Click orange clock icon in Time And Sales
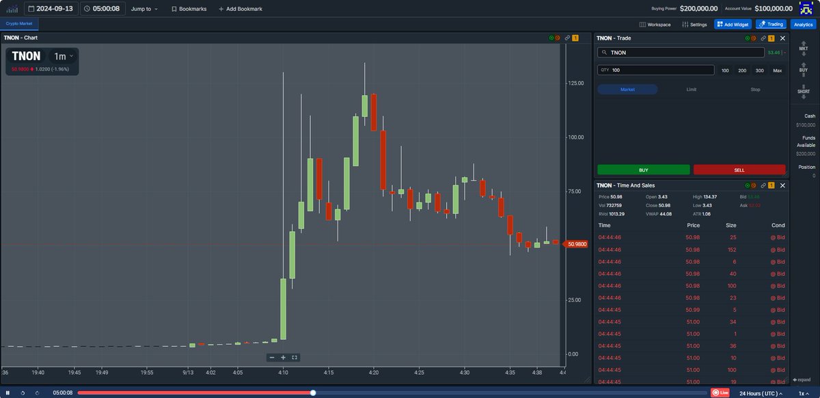This screenshot has width=820, height=398. pos(752,185)
